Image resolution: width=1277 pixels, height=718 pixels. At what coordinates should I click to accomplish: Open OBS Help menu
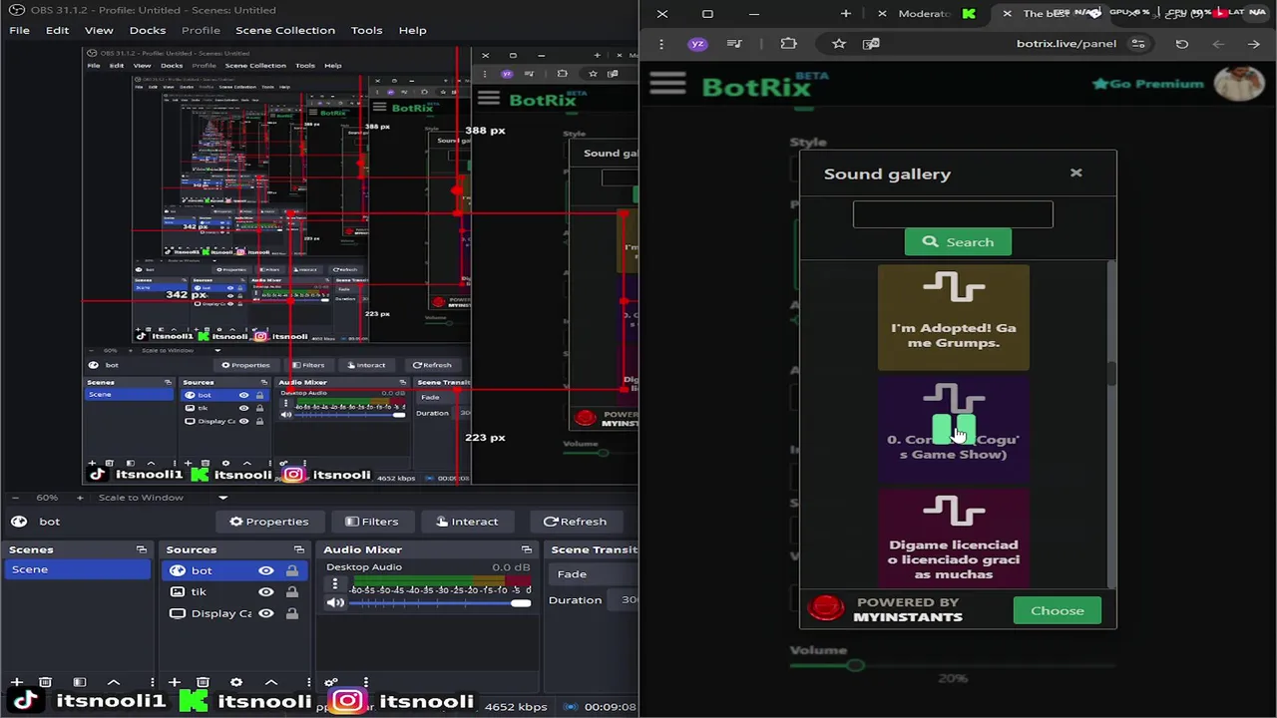tap(412, 30)
